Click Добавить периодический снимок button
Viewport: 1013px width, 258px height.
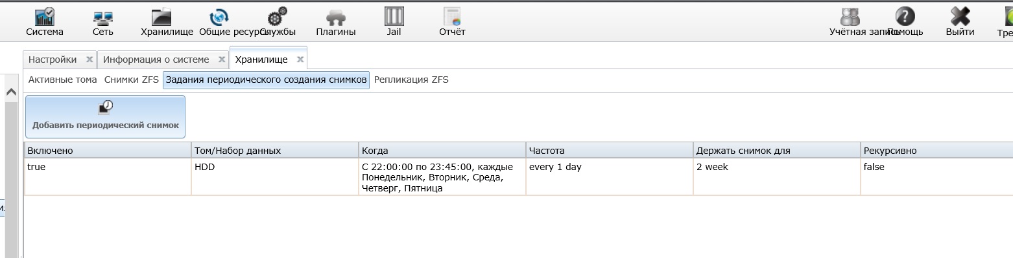pos(105,117)
